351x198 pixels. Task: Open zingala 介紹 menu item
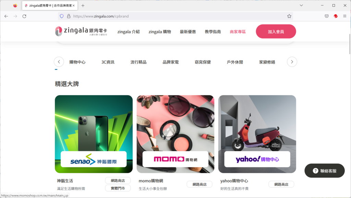pyautogui.click(x=129, y=32)
